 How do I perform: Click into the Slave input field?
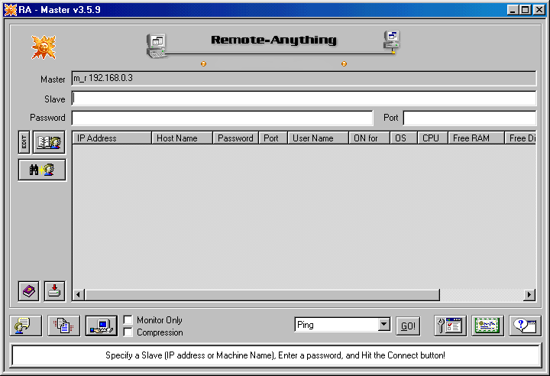click(x=303, y=99)
